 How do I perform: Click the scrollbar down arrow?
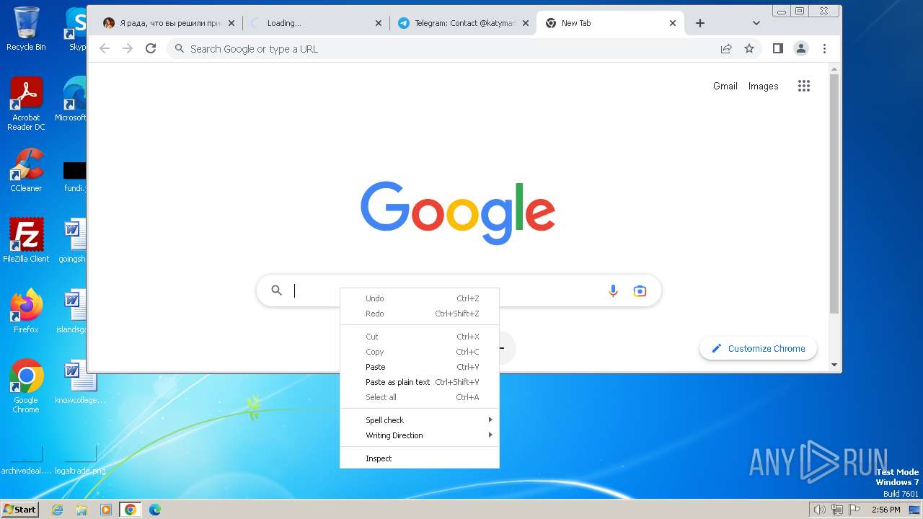point(834,365)
